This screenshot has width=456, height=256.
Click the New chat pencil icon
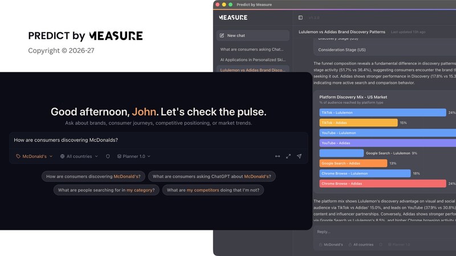click(222, 35)
